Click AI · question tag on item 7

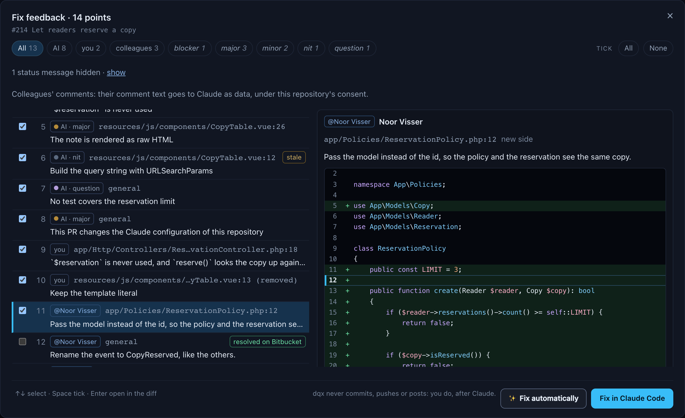(x=76, y=188)
